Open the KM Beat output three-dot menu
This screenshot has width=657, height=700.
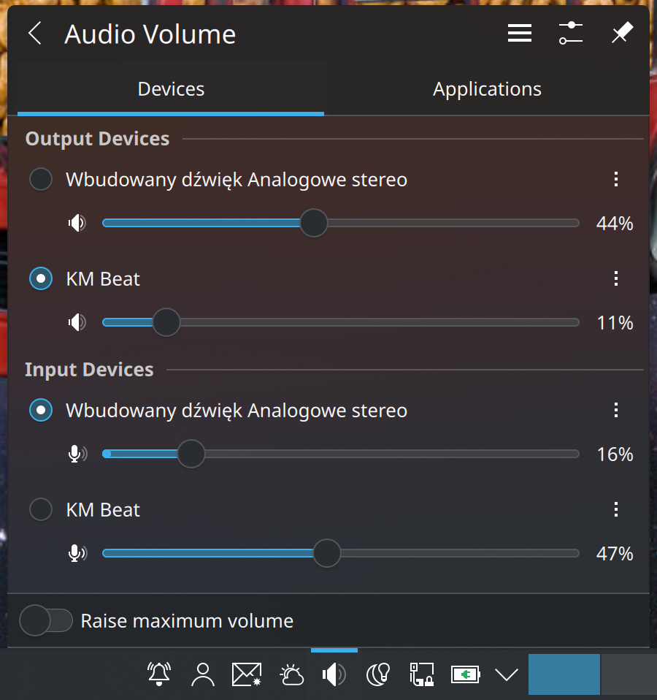click(616, 278)
